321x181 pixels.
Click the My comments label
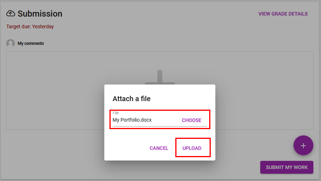point(31,43)
